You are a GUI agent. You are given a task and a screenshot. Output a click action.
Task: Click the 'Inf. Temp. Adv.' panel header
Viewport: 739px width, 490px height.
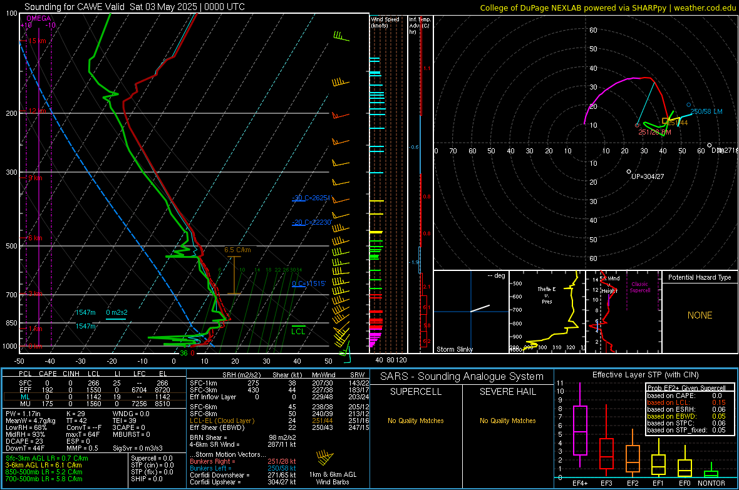tap(420, 26)
